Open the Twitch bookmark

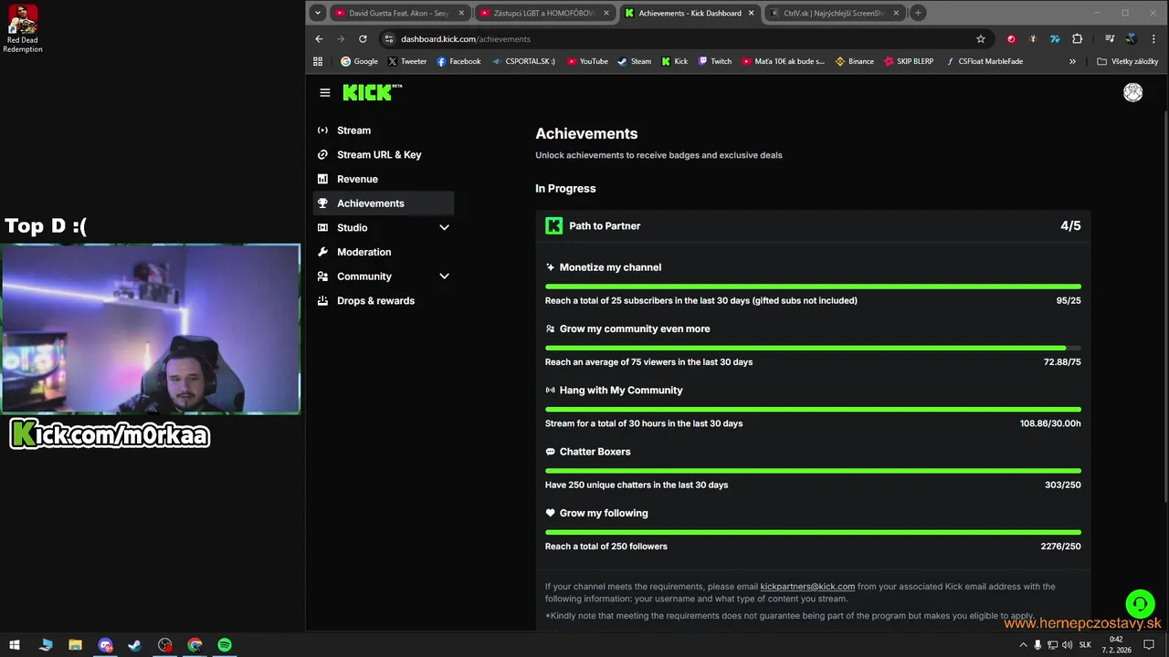(x=714, y=62)
